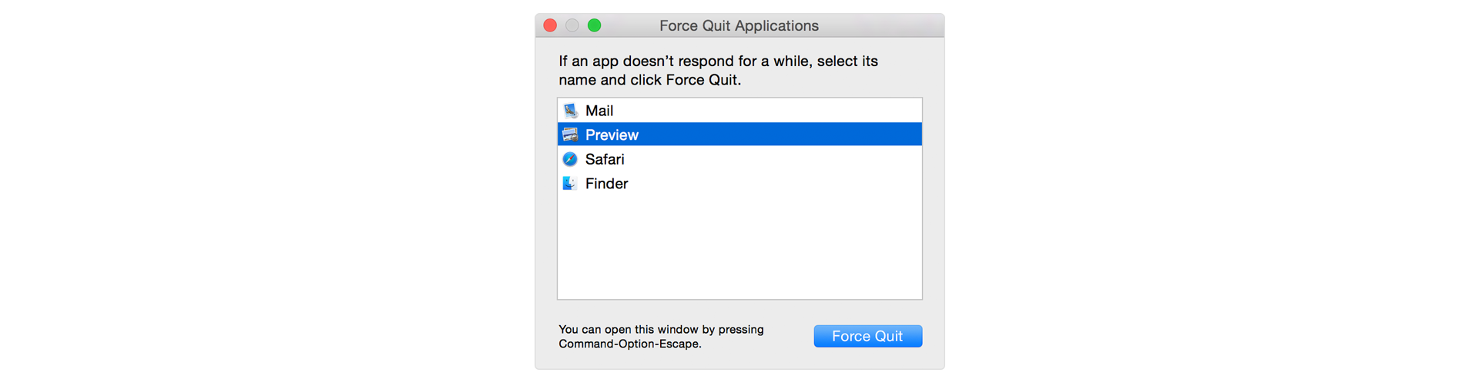Select the Mail name text
Screen dimensions: 1479x389
[599, 111]
